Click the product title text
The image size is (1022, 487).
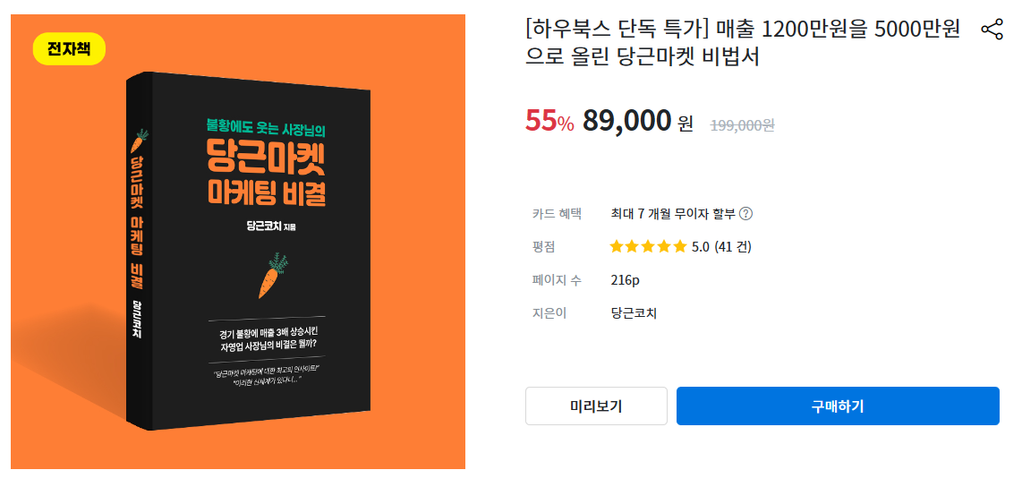point(743,43)
